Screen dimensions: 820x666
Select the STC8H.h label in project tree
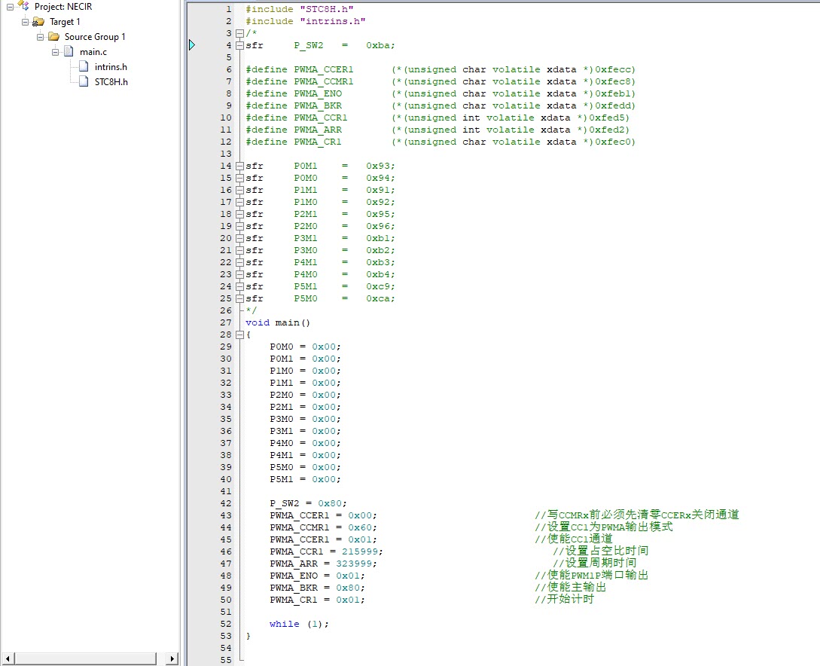[x=111, y=82]
